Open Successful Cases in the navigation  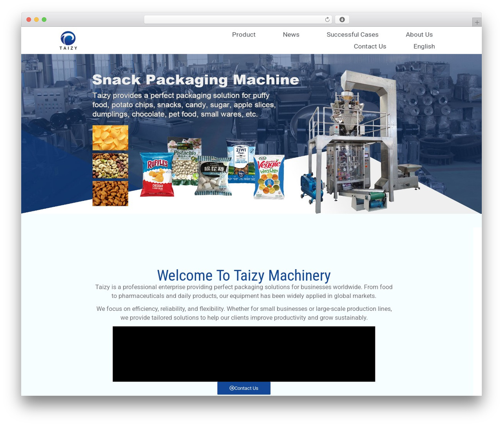tap(352, 35)
